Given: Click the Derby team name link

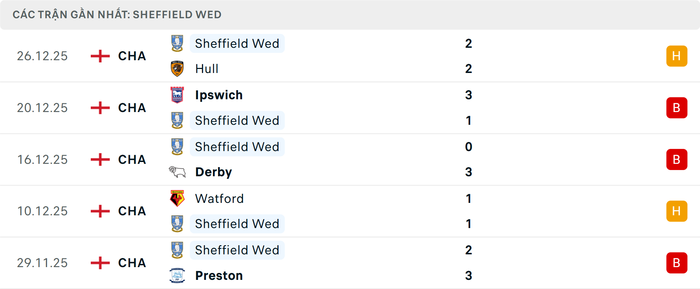Looking at the screenshot, I should pos(214,172).
